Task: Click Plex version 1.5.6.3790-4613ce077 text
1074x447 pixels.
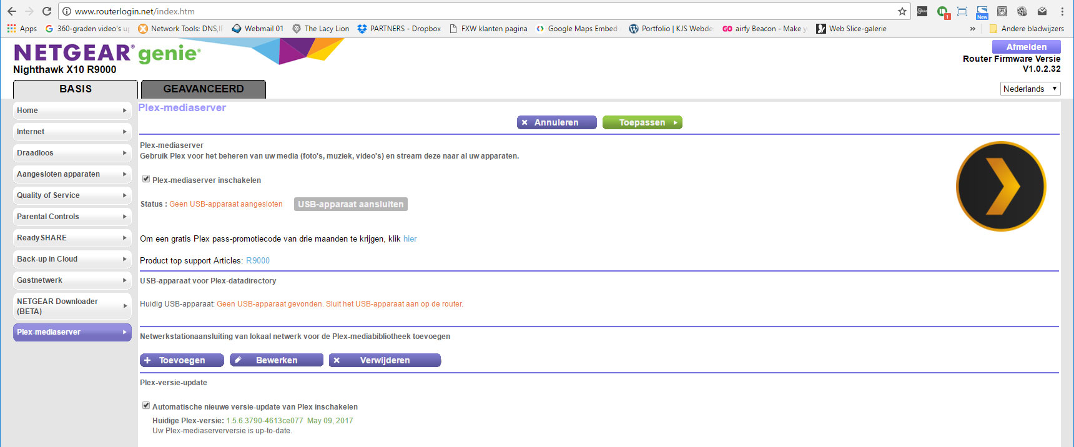Action: pos(265,421)
